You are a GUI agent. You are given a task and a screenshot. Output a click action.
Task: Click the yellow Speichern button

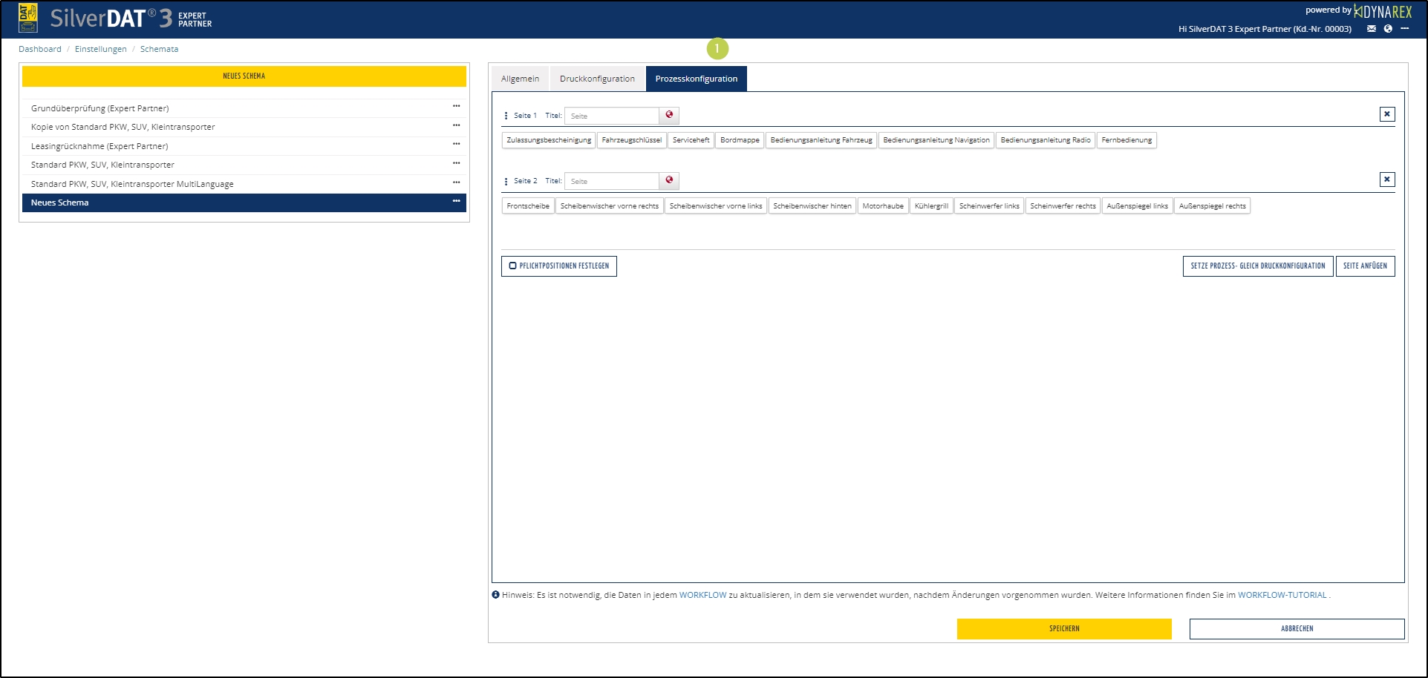point(1063,628)
